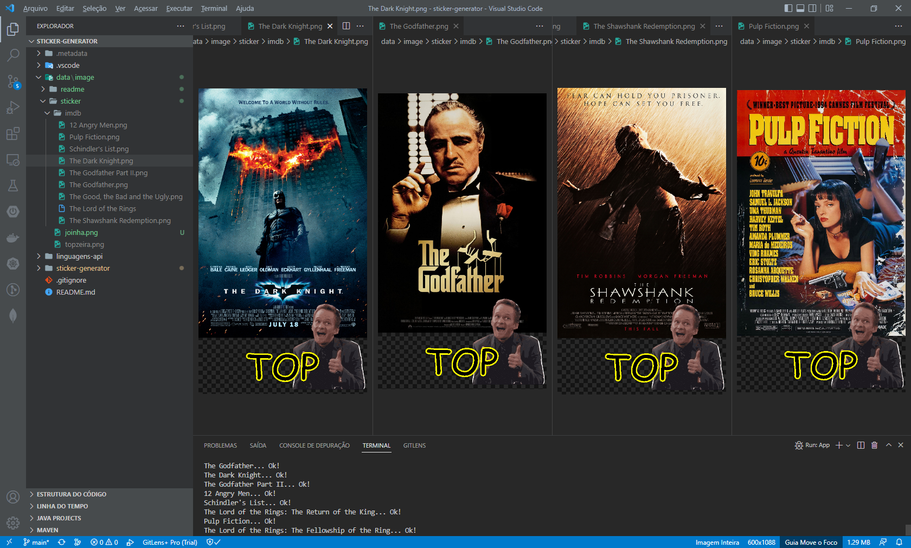
Task: Open the Terminal menu
Action: [x=214, y=8]
